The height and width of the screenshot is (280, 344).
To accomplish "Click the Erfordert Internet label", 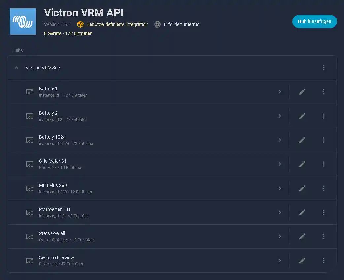I will (182, 24).
